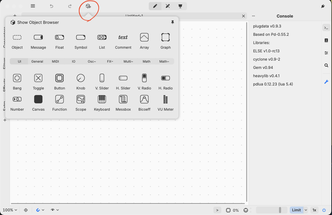The width and height of the screenshot is (332, 215).
Task: Add a Float number box
Action: click(60, 41)
